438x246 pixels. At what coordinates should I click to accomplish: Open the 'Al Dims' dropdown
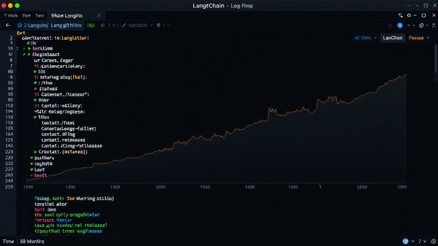point(366,38)
